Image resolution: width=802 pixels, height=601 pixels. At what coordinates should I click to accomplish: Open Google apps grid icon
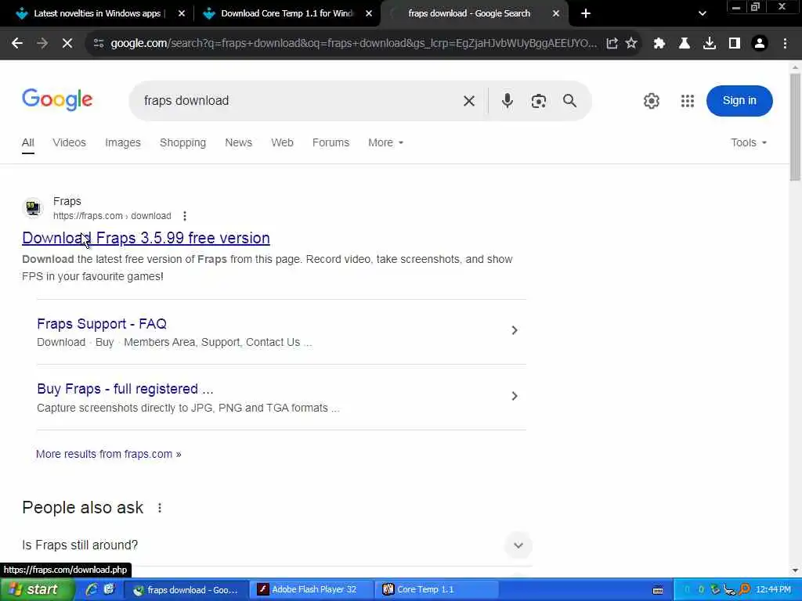[x=688, y=101]
